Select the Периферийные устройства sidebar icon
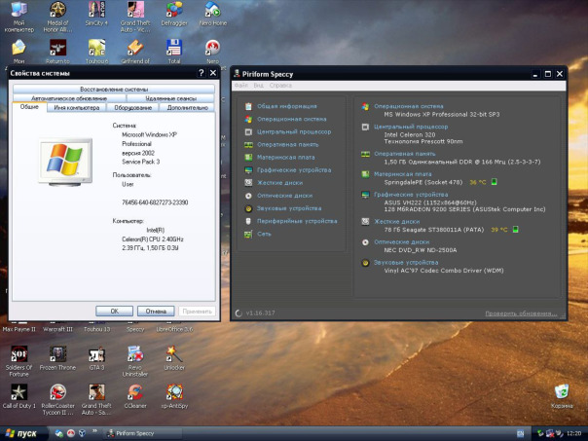Screen dimensions: 588x441 tap(248, 221)
